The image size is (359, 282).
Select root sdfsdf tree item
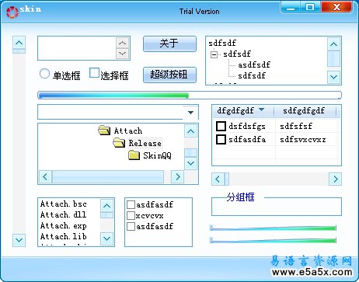(222, 43)
